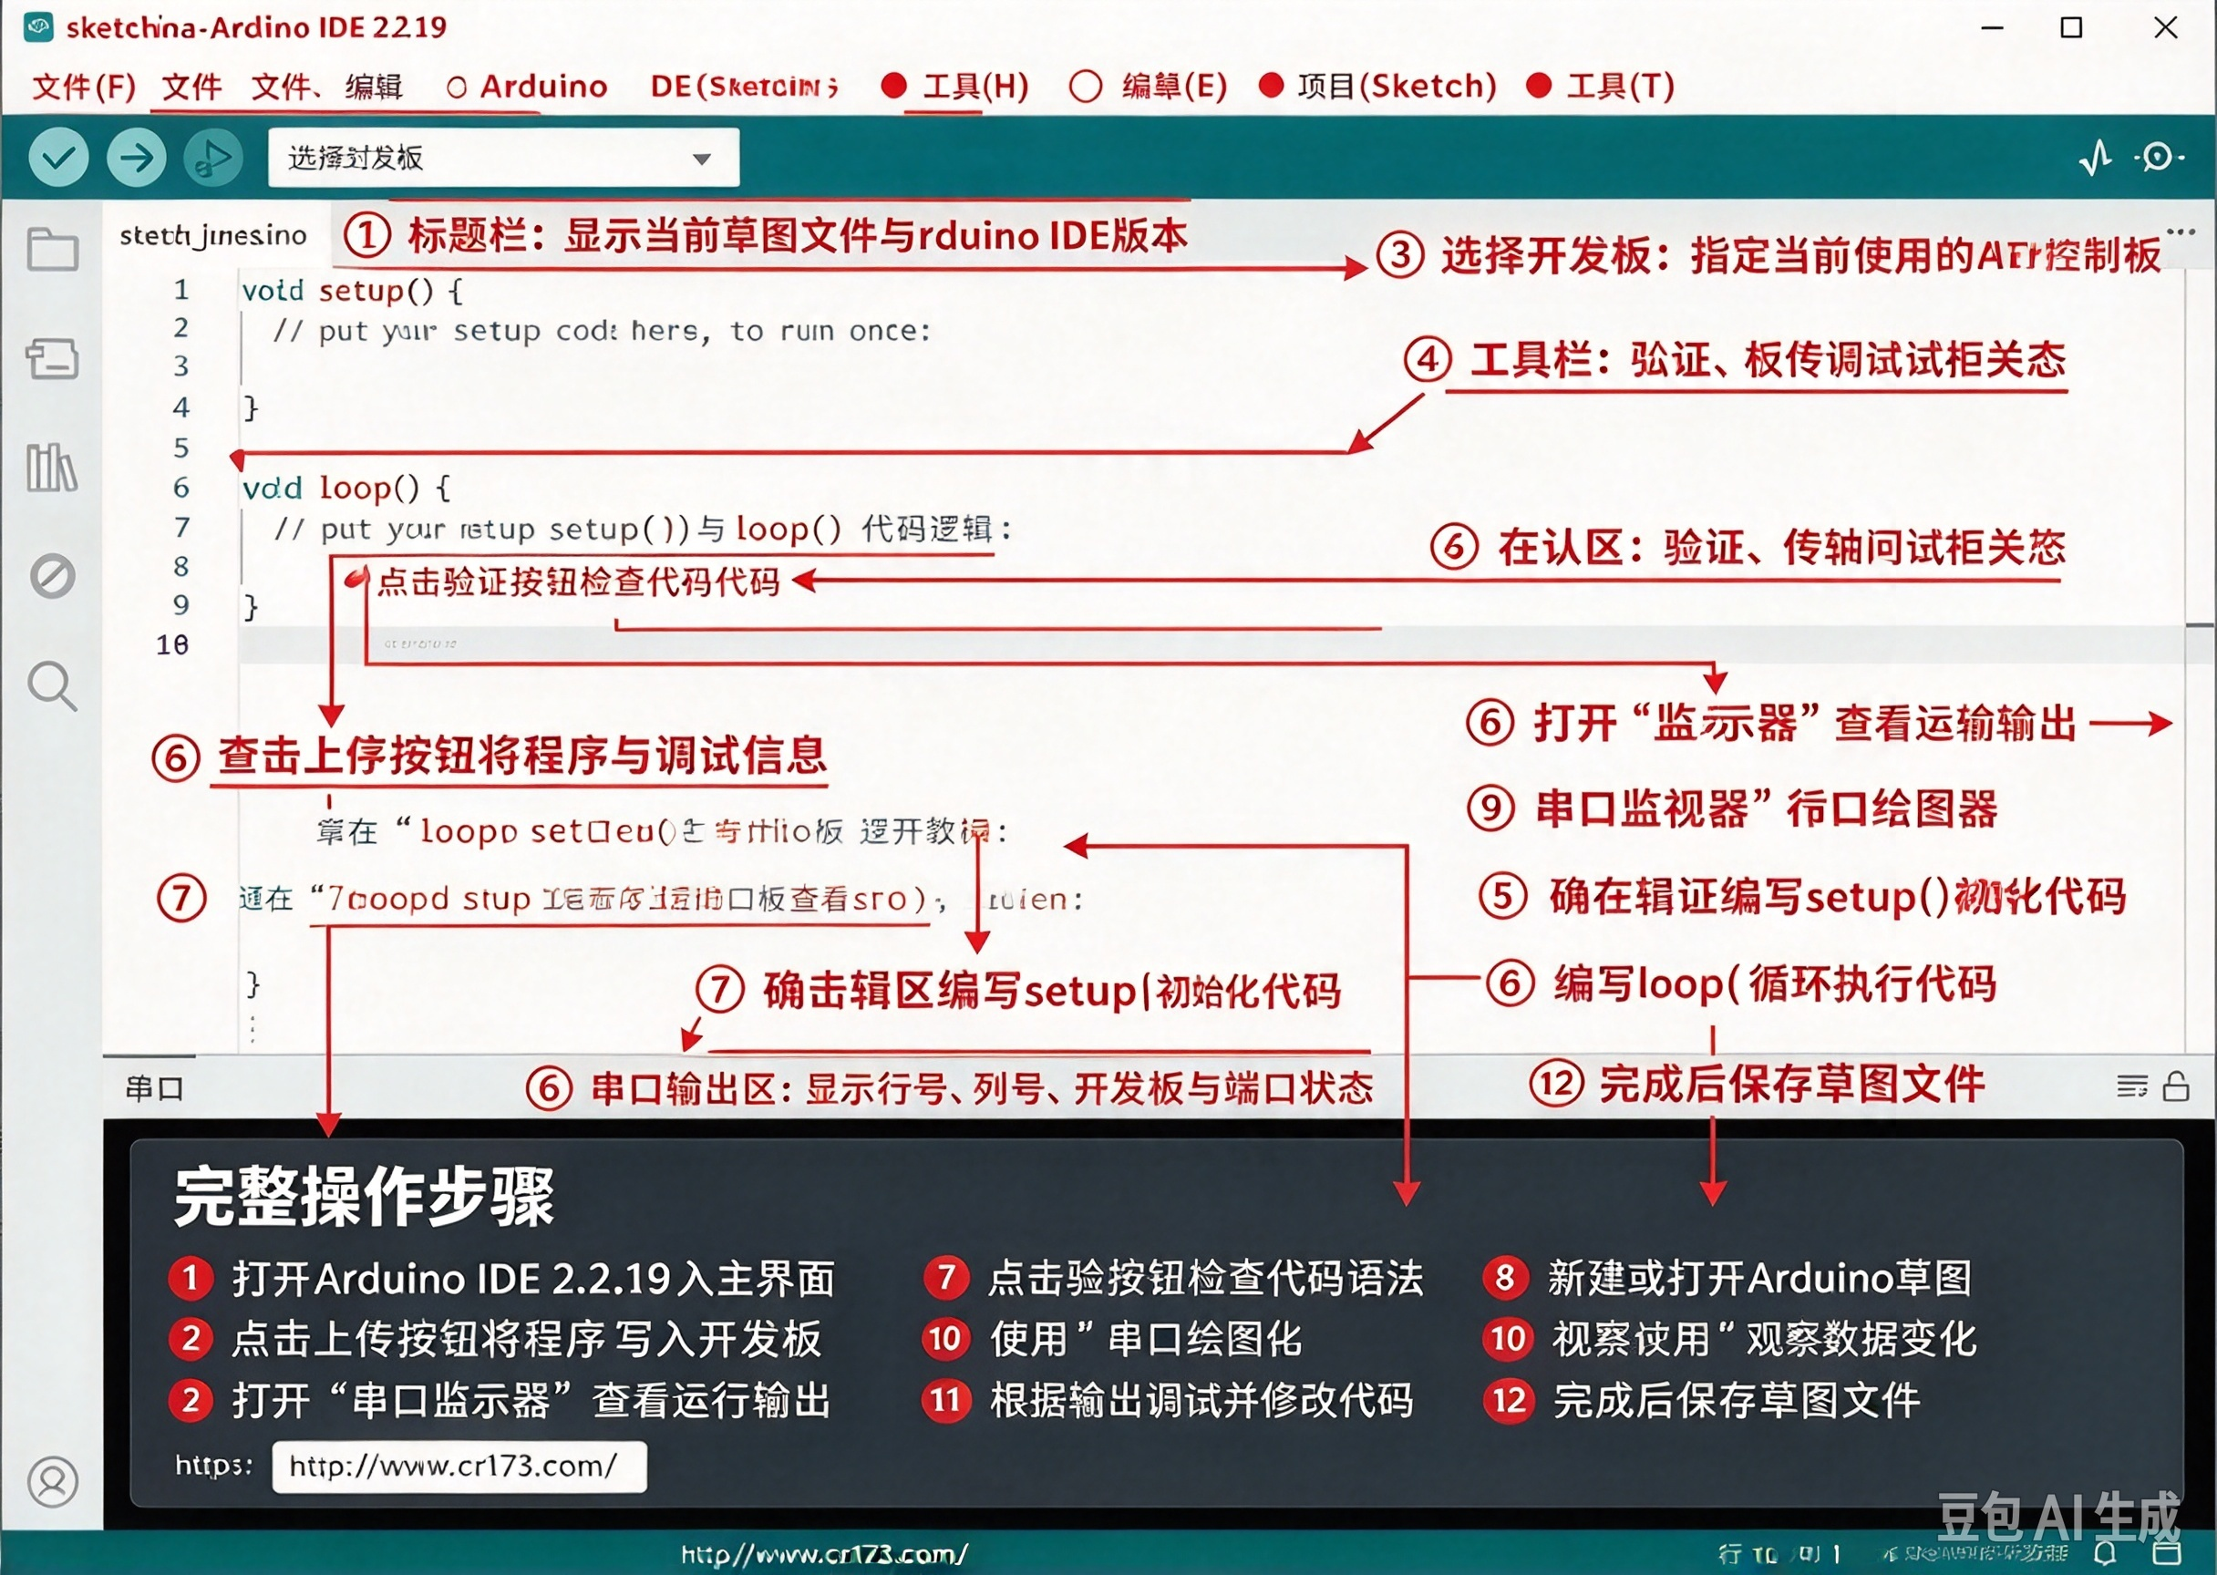The width and height of the screenshot is (2217, 1575).
Task: Click the lock icon in serial panel
Action: click(2176, 1086)
